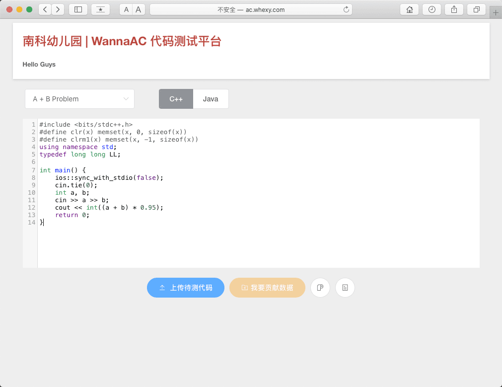Increase text size with large A
This screenshot has height=387, width=502.
[x=139, y=9]
